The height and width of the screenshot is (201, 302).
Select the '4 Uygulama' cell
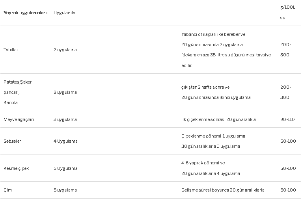point(65,141)
